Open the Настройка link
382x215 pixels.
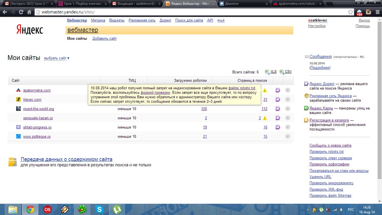pyautogui.click(x=317, y=26)
